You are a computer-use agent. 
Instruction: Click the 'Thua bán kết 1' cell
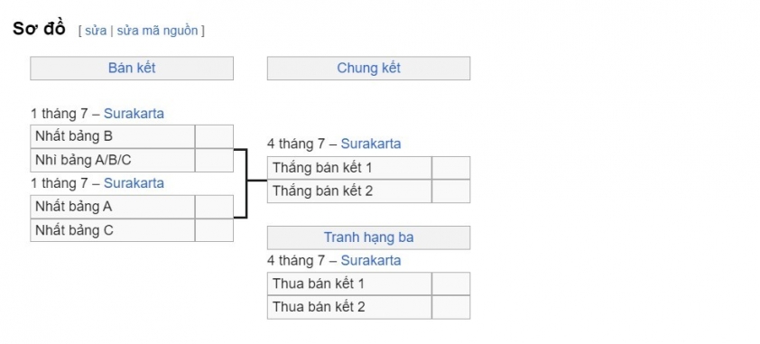(349, 284)
